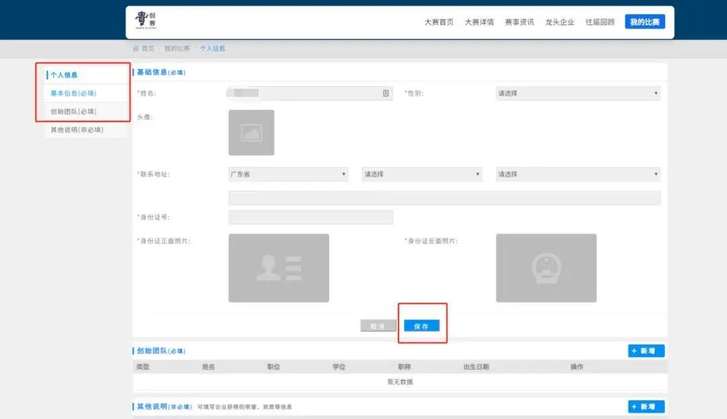Click the 保存 save button

(421, 326)
